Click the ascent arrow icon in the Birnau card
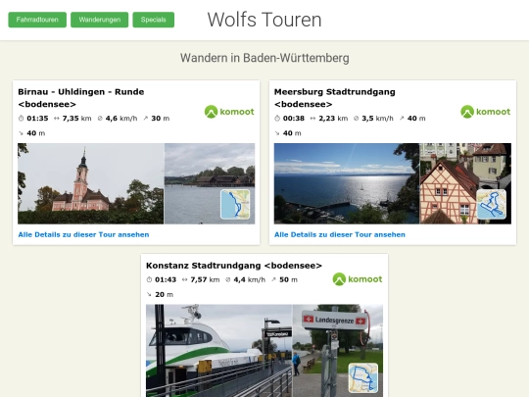529x397 pixels. [x=145, y=119]
